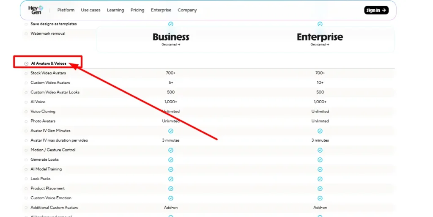433x217 pixels.
Task: Open the Use cases dropdown menu
Action: coord(90,10)
